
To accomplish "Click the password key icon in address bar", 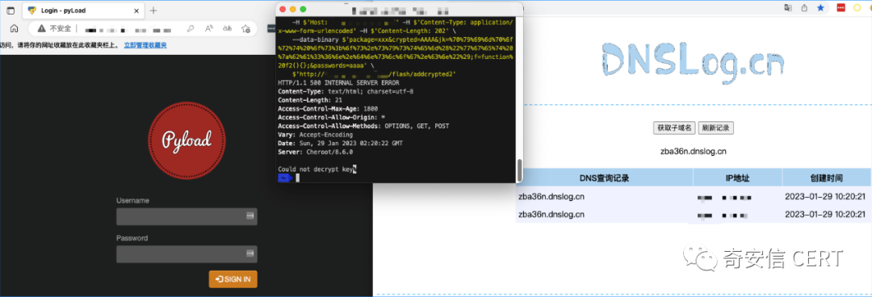I will tap(191, 28).
